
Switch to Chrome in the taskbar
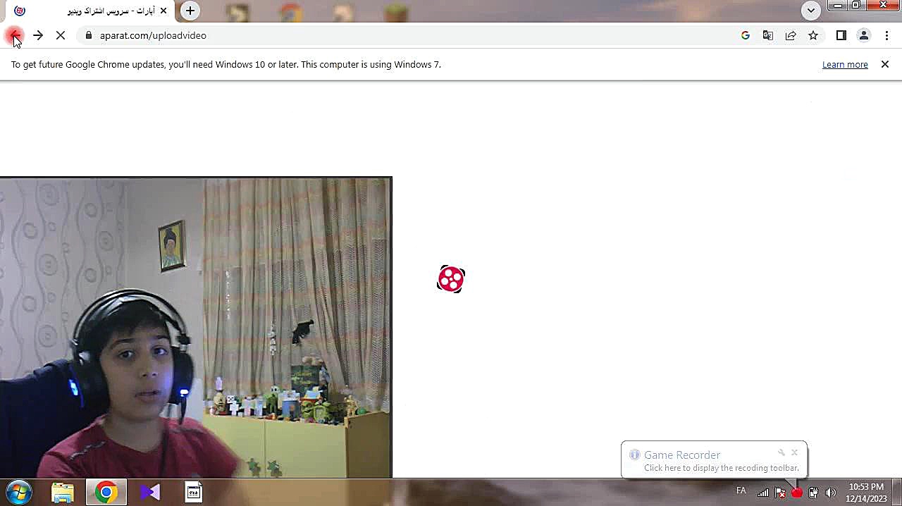(106, 492)
